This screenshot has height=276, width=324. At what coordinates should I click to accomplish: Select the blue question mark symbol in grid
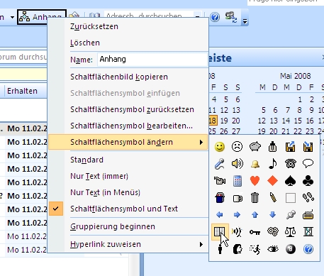(308, 249)
